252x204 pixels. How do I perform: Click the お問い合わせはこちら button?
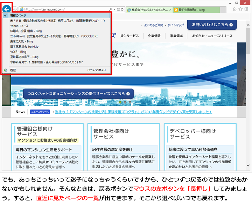coord(212,25)
